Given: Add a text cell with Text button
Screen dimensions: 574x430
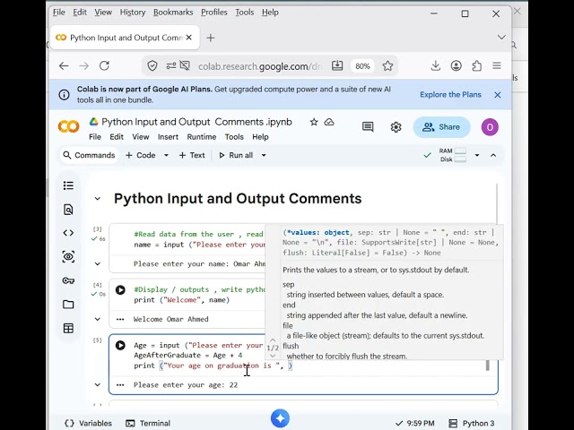Looking at the screenshot, I should (192, 155).
